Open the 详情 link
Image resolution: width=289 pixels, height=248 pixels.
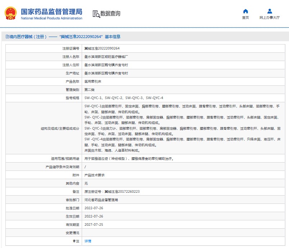88,241
